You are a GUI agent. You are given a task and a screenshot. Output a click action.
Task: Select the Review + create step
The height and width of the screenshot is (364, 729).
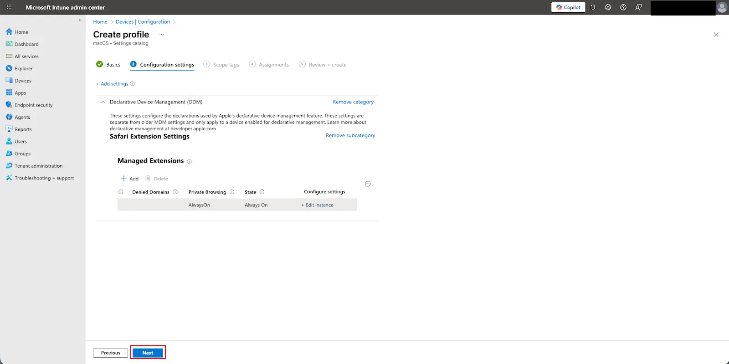pyautogui.click(x=323, y=65)
